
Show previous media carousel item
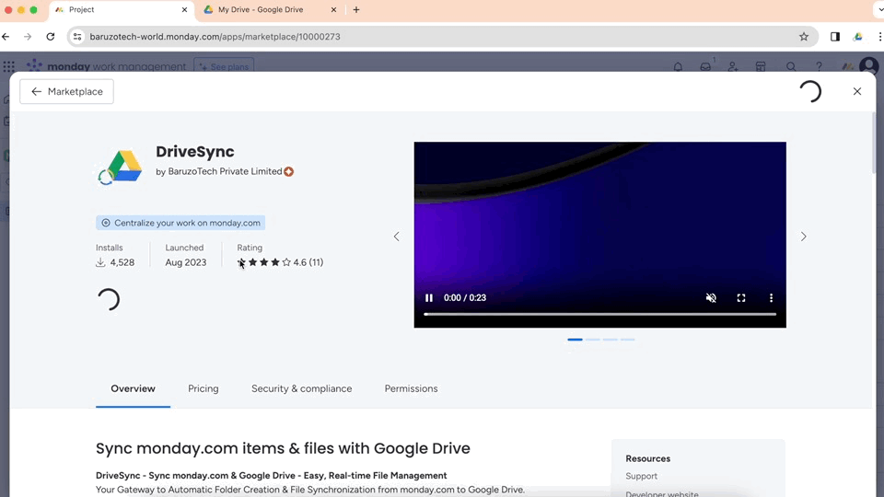click(396, 237)
